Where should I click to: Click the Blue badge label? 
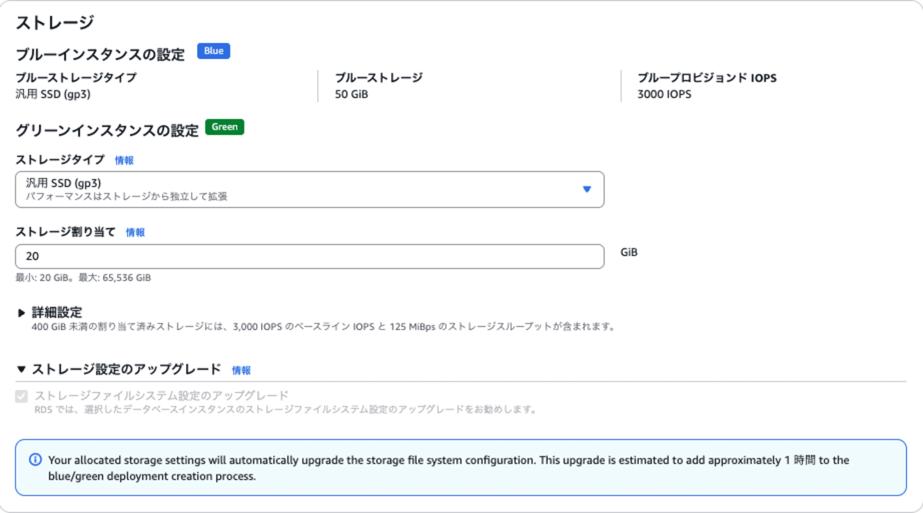[214, 51]
